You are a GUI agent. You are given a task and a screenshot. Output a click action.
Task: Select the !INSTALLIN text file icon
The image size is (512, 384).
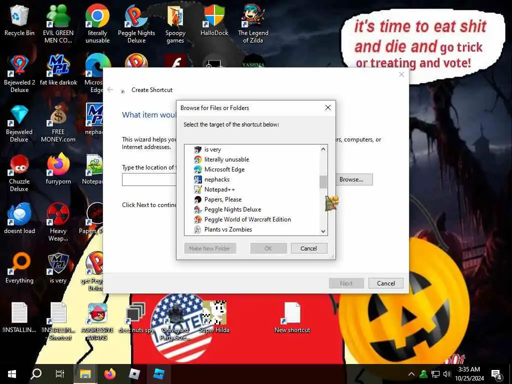19,317
